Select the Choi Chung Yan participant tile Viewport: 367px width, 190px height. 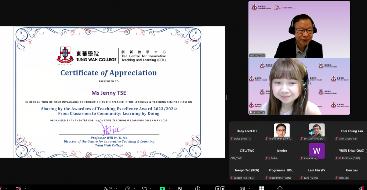click(x=352, y=131)
